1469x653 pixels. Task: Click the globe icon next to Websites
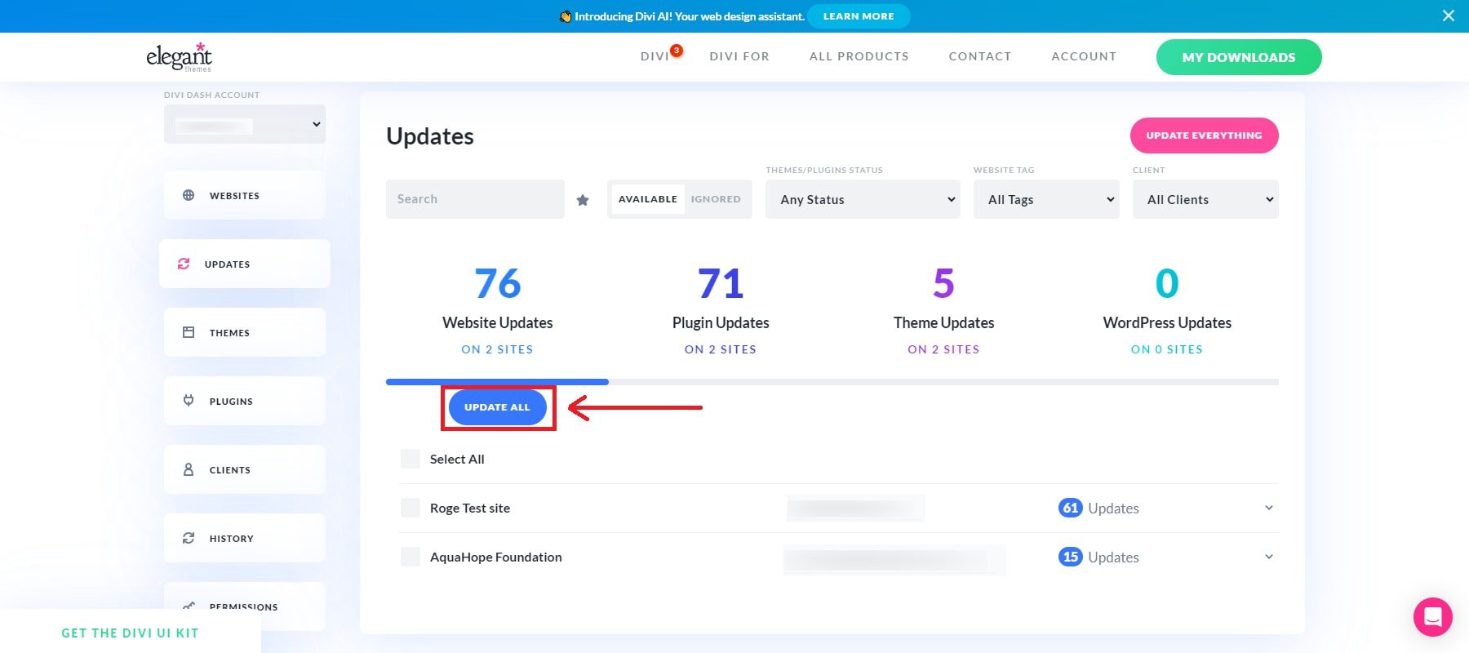189,195
